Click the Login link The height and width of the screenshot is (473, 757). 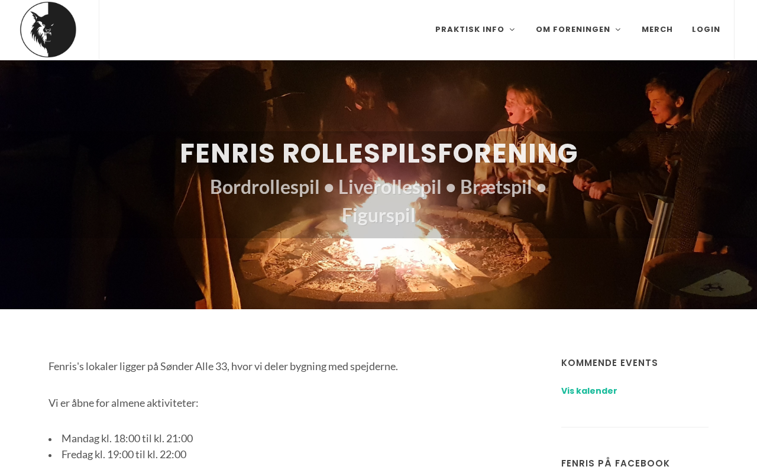click(706, 30)
